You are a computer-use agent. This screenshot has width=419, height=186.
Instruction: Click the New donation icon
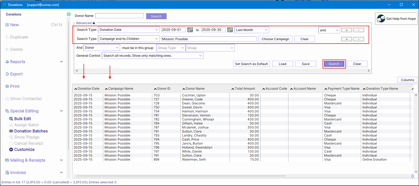click(7, 25)
